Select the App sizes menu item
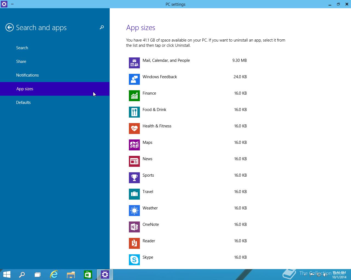The image size is (351, 280). (x=55, y=89)
